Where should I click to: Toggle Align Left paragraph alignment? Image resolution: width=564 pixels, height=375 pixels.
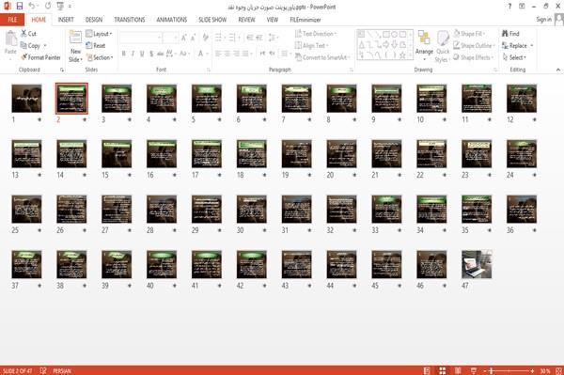click(218, 54)
